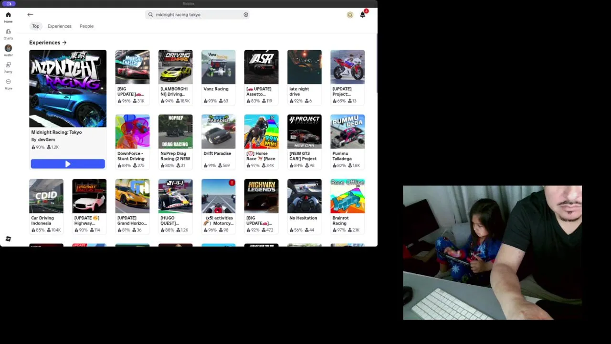Open Charts in the sidebar
Image resolution: width=611 pixels, height=344 pixels.
[x=8, y=34]
